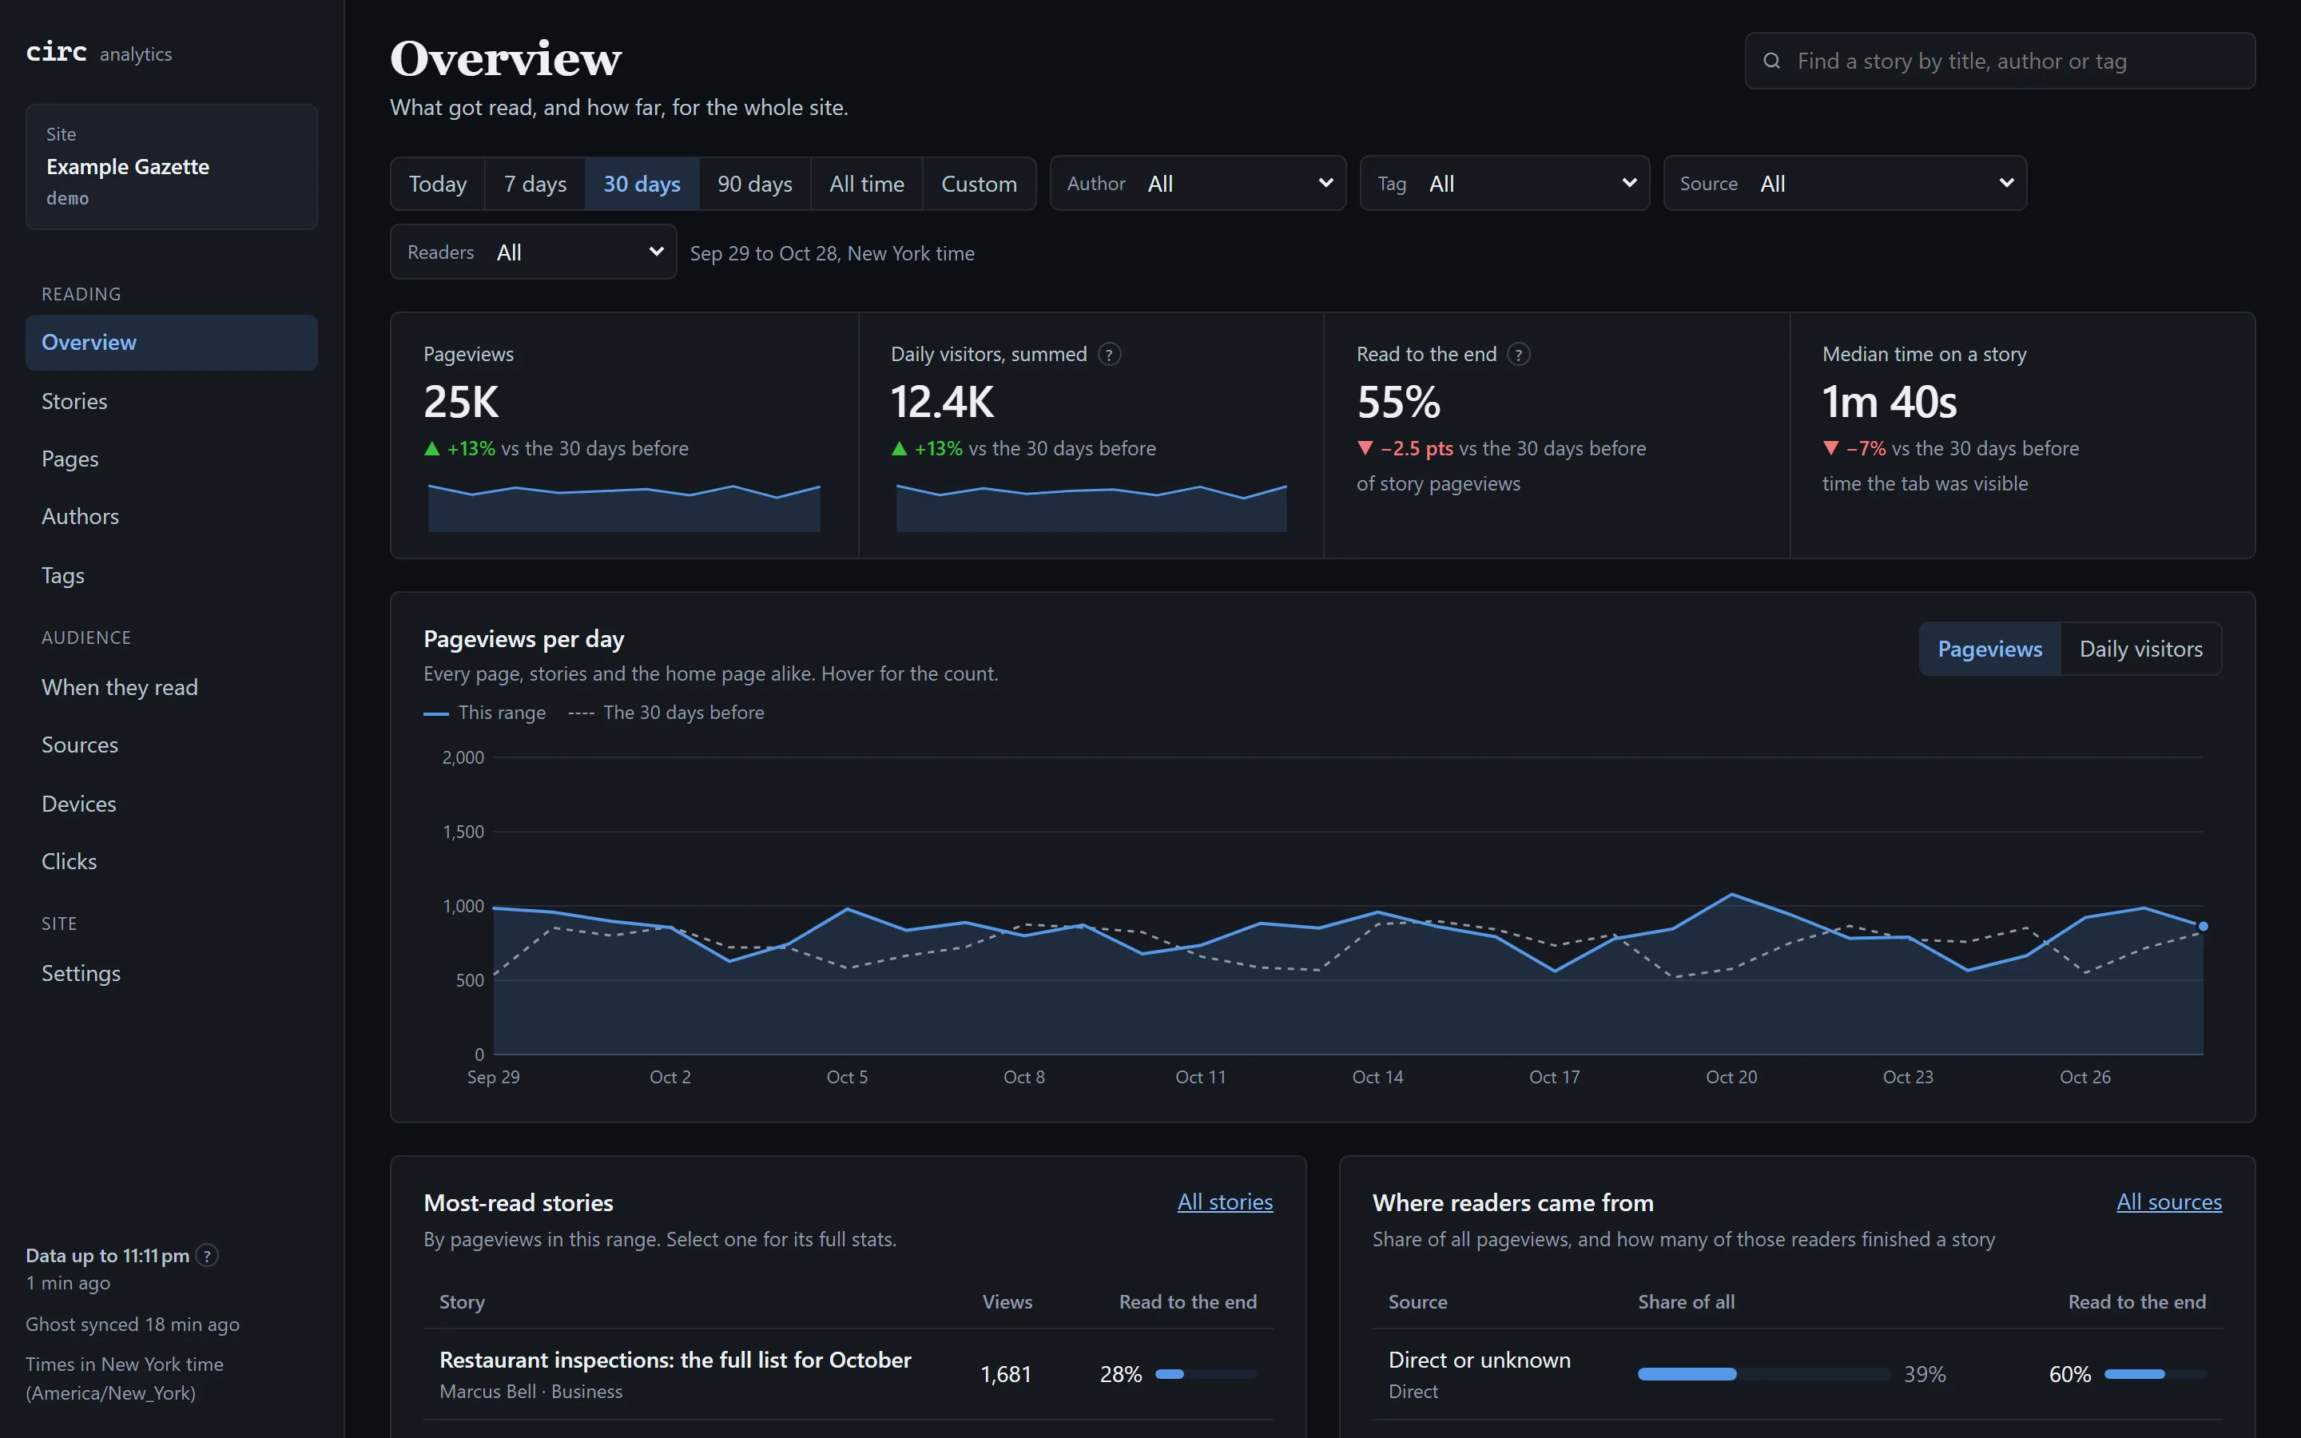Screen dimensions: 2301x1438
Task: Open the Devices section
Action: click(x=171, y=804)
